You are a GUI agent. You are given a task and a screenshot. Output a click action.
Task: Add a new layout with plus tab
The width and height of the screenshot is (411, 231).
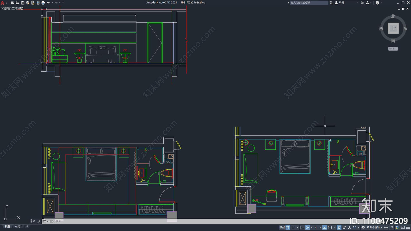[x=27, y=226]
